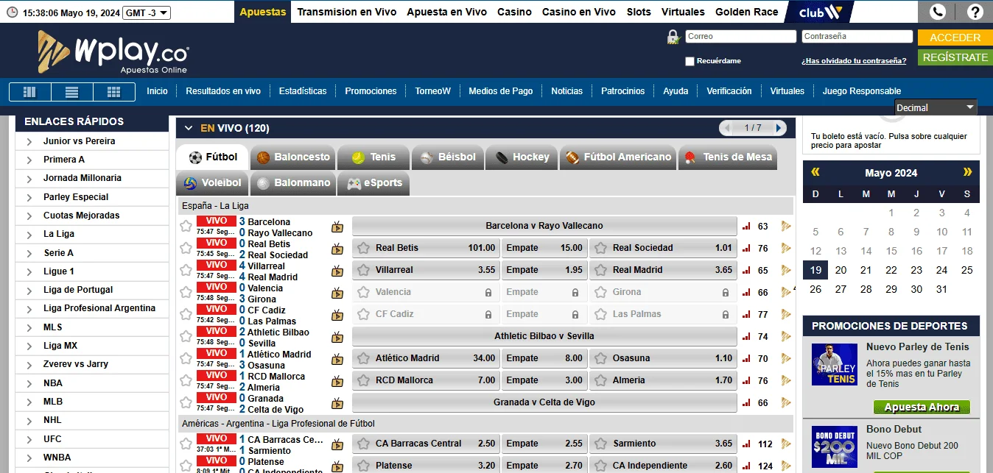Favorite the RCD Mallorca vs Almeria star

[x=186, y=380]
